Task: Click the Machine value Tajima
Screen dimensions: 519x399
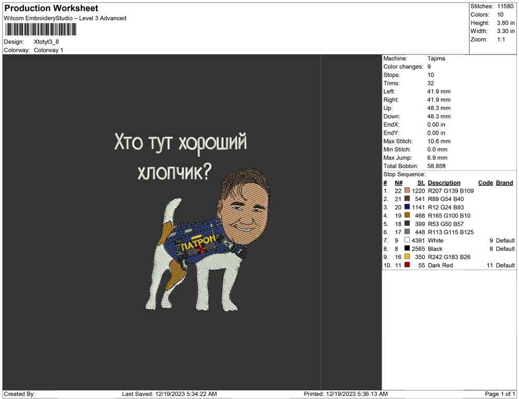Action: [436, 58]
